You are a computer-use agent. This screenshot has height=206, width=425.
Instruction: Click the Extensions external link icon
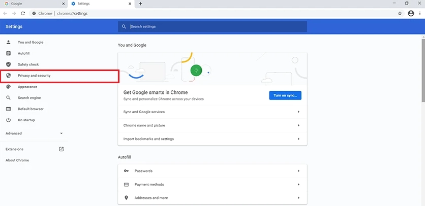coord(61,149)
